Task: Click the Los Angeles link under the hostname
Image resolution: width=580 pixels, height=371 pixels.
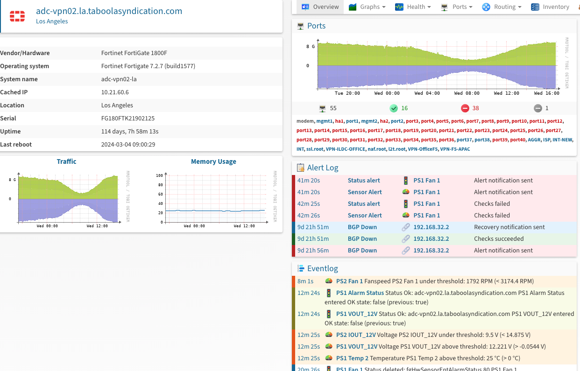Action: (52, 21)
